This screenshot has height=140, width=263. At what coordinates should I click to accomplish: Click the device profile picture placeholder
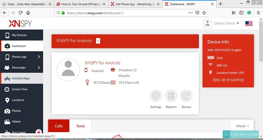(68, 70)
